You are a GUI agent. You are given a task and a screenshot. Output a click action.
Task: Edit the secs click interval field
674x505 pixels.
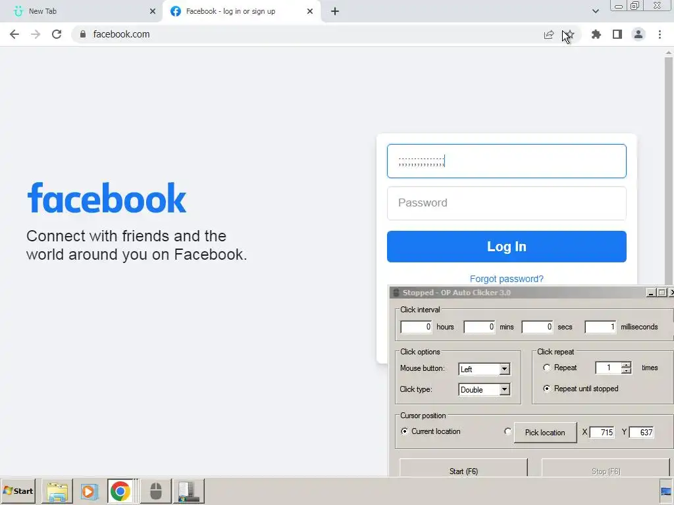(x=537, y=327)
